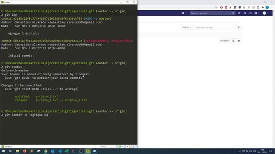This screenshot has height=154, width=275.
Task: Open the Windows notification center
Action: (x=270, y=151)
